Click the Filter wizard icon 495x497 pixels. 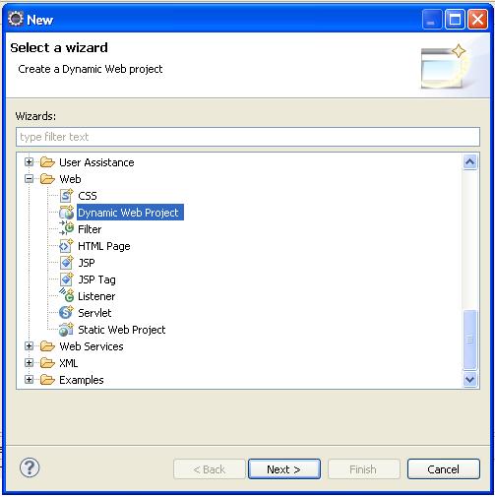(66, 229)
